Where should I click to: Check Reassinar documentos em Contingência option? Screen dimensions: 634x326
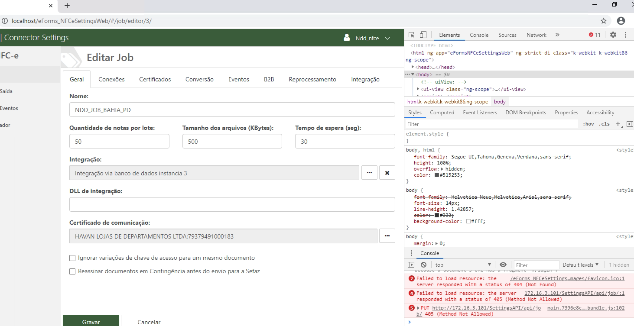point(72,271)
